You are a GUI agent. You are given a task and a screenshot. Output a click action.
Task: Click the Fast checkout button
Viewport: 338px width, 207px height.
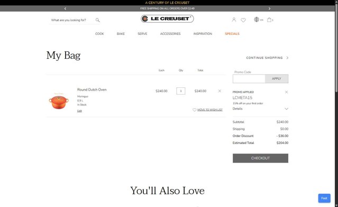[x=324, y=198]
